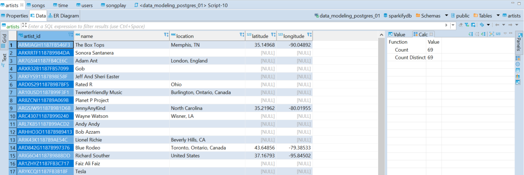524x175 pixels.
Task: Open dropdown next to the references icon
Action: (488, 25)
